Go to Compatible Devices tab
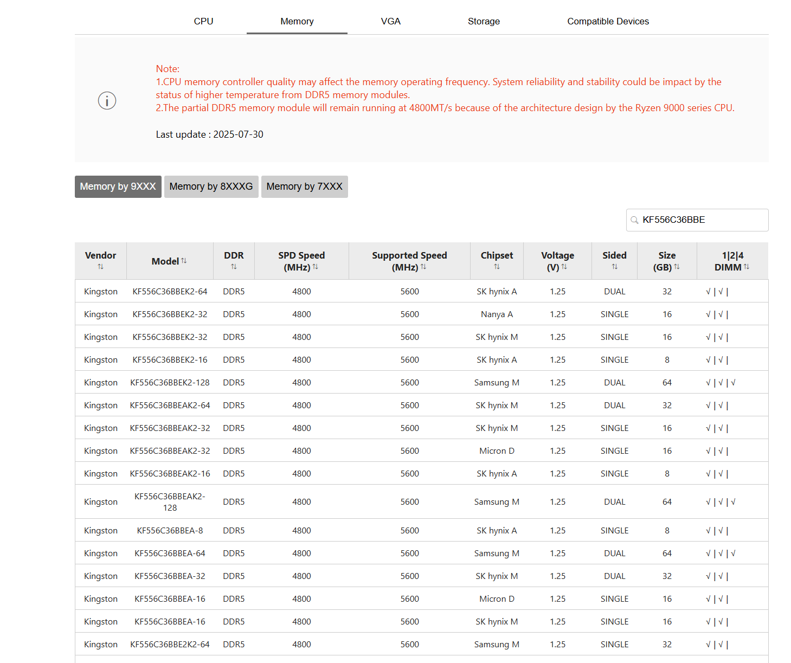 pos(608,21)
